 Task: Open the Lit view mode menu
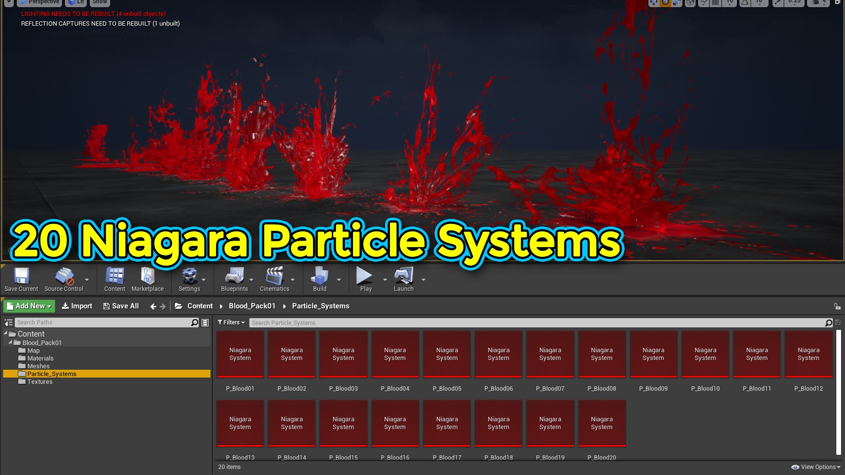(x=76, y=2)
